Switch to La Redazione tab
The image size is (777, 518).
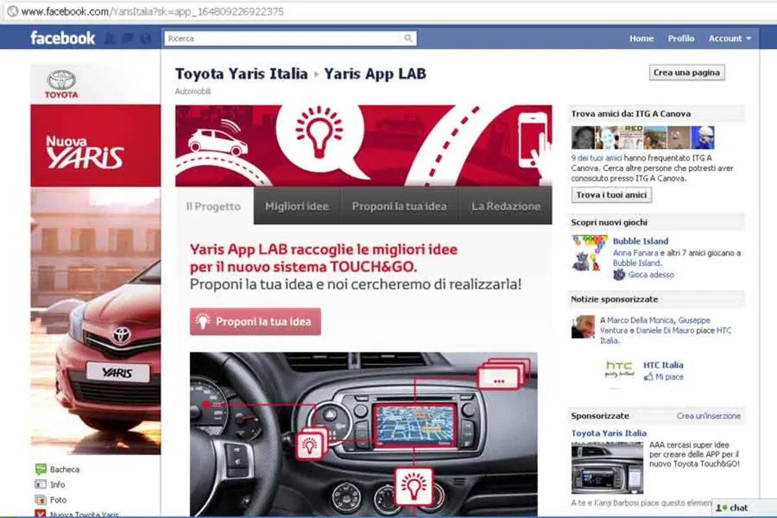pyautogui.click(x=506, y=207)
